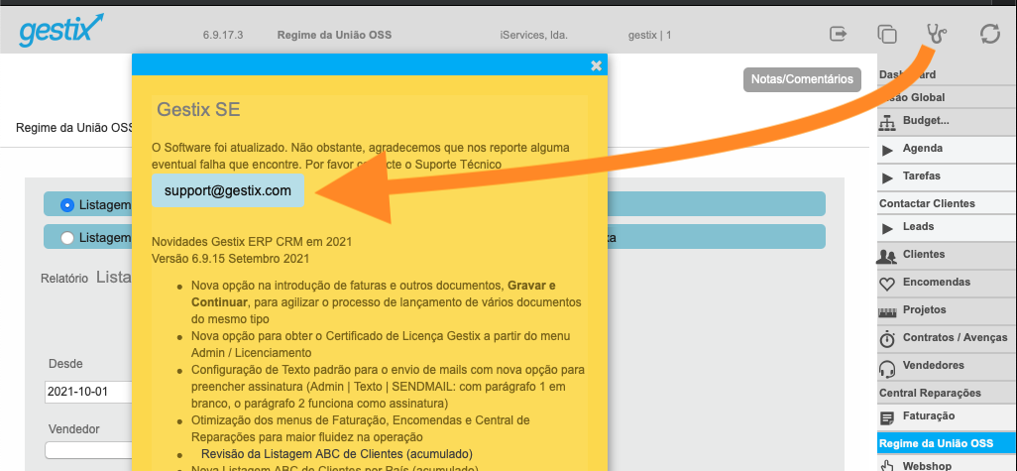
Task: Click the Faturação document icon
Action: (x=886, y=418)
